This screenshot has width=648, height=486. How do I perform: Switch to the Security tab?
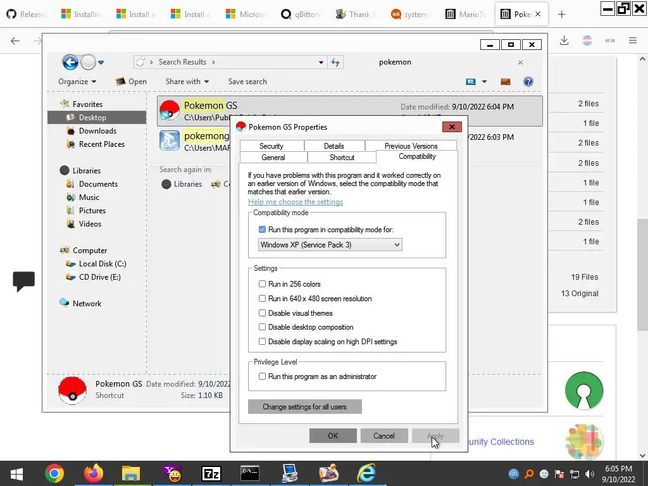[271, 146]
